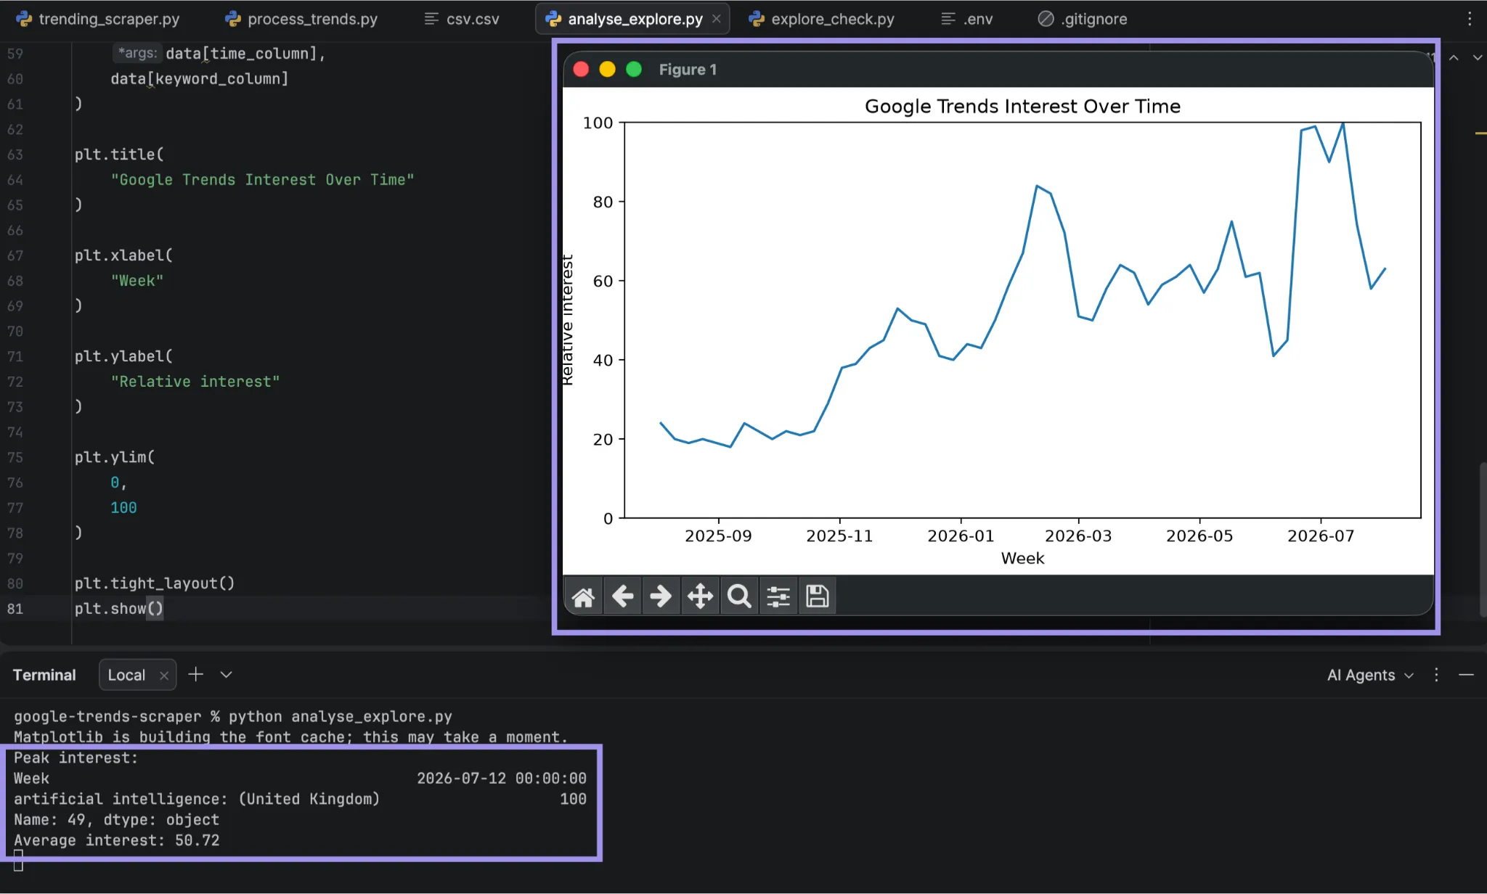This screenshot has width=1487, height=894.
Task: Reset plot view with Home icon
Action: [x=583, y=596]
